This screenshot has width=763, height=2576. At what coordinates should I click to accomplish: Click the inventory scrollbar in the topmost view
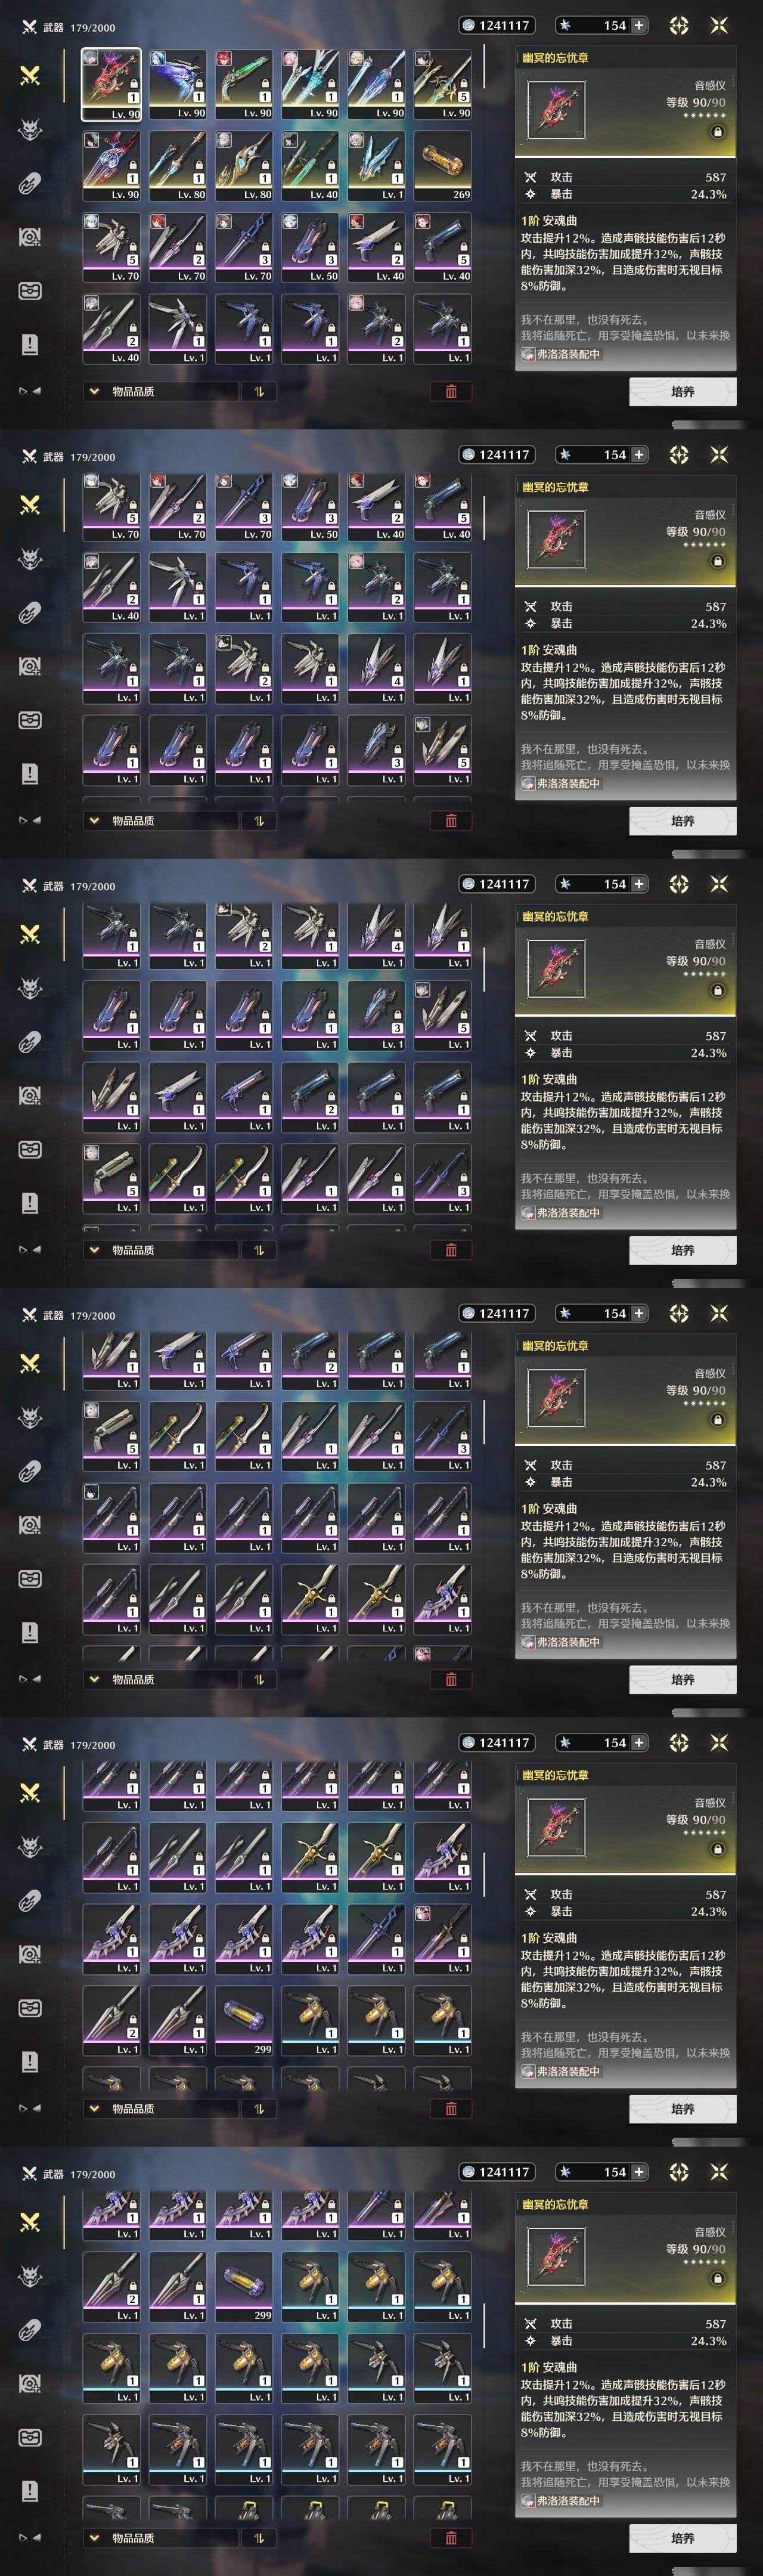point(484,65)
